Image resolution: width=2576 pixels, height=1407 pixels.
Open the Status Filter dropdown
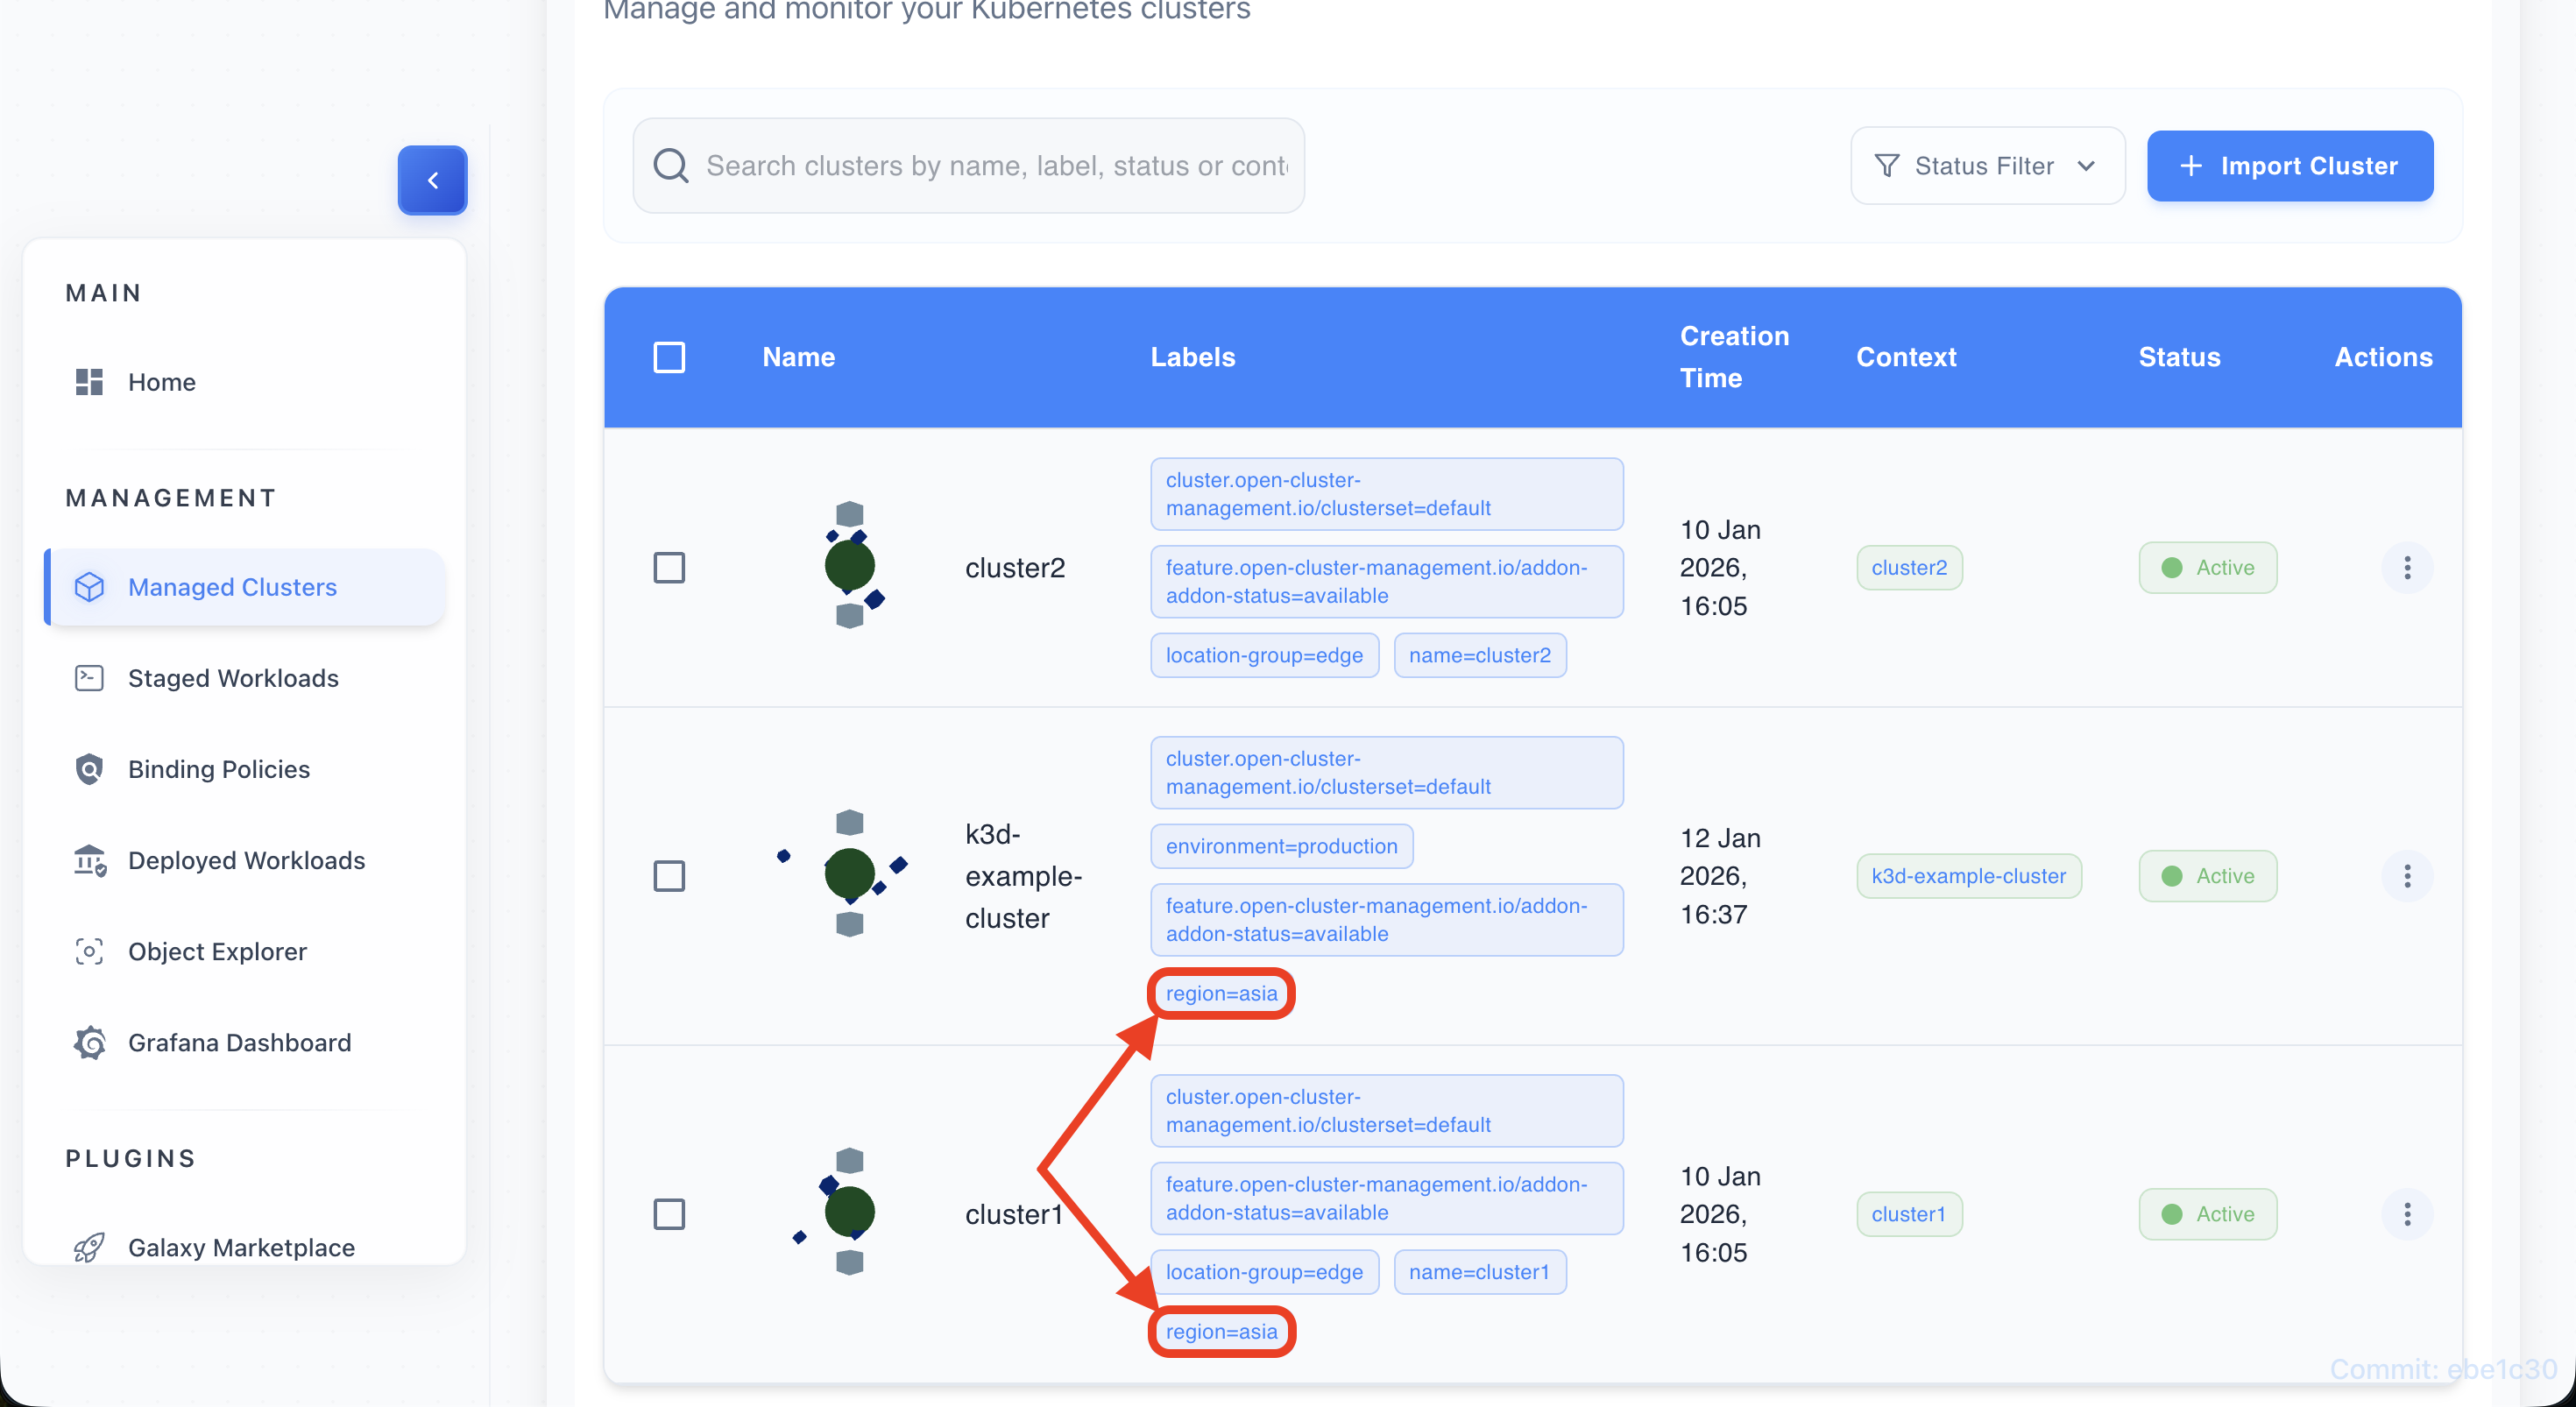[1987, 165]
